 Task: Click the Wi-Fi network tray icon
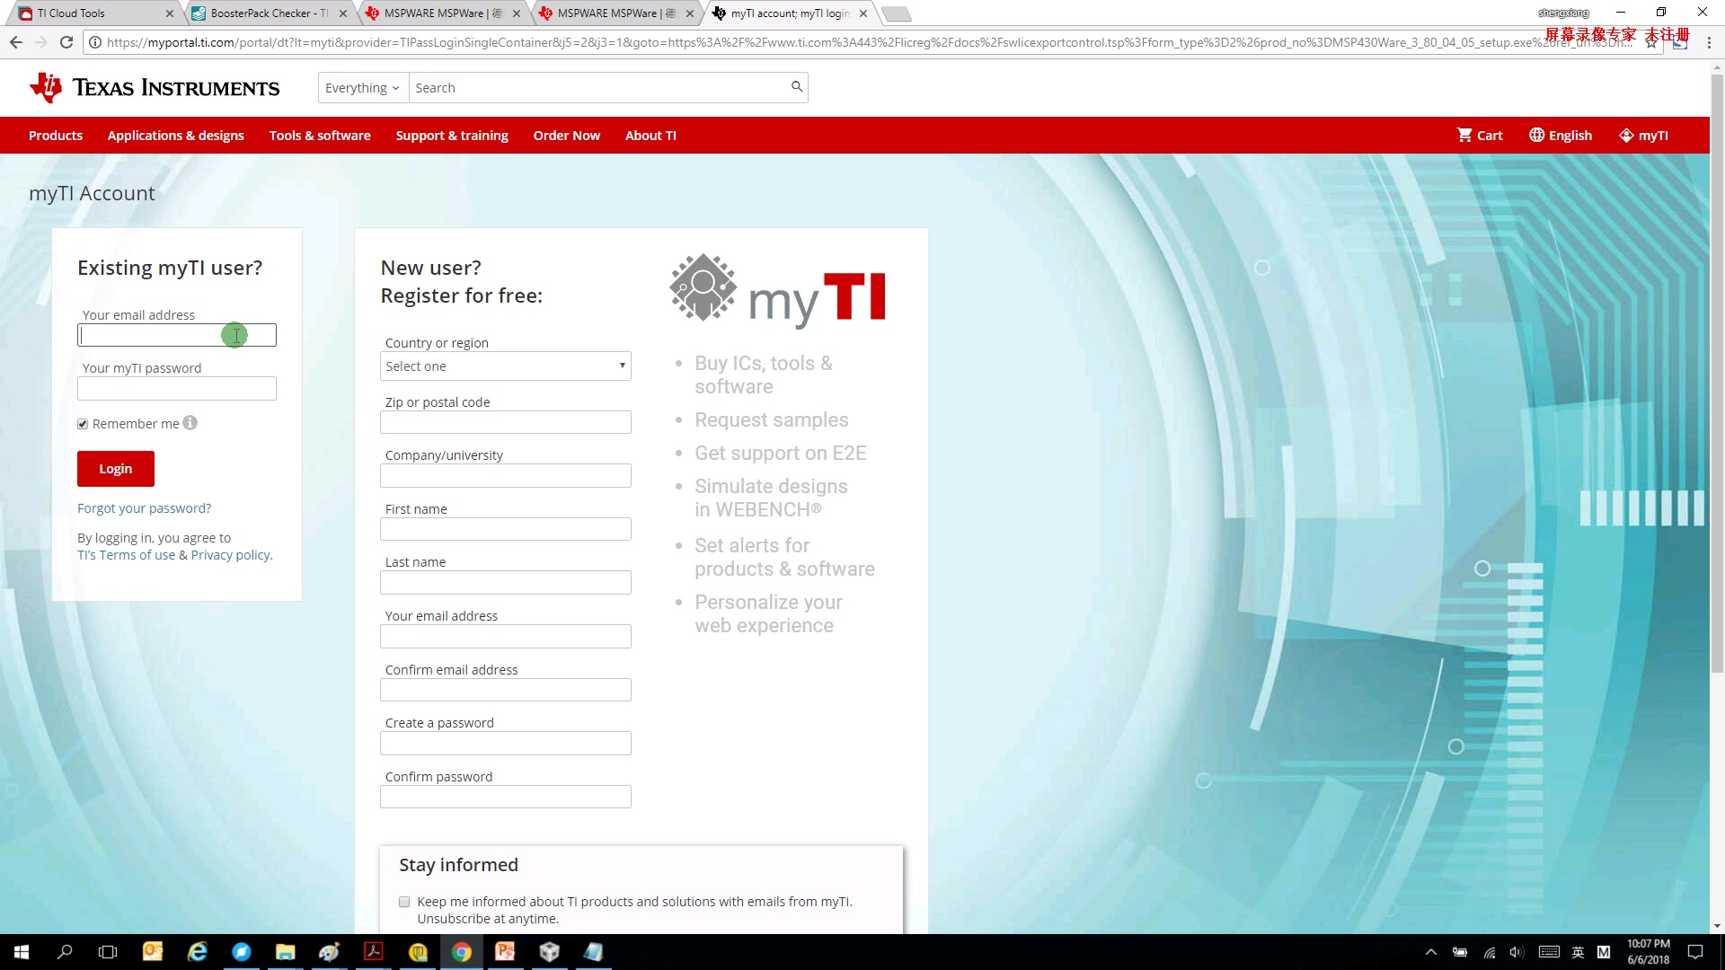pos(1490,952)
